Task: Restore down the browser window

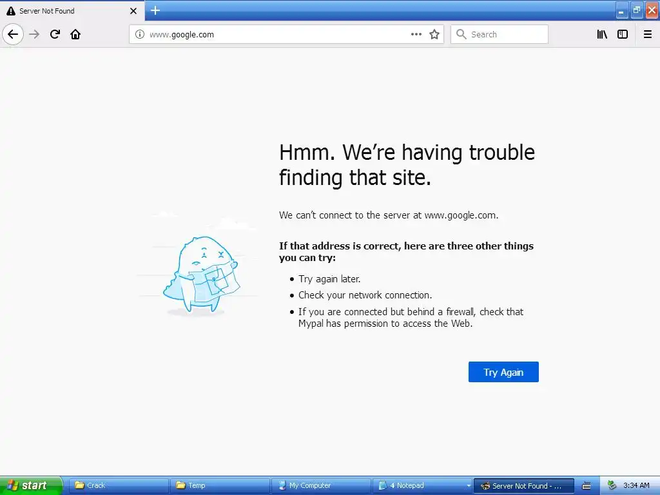Action: coord(636,10)
